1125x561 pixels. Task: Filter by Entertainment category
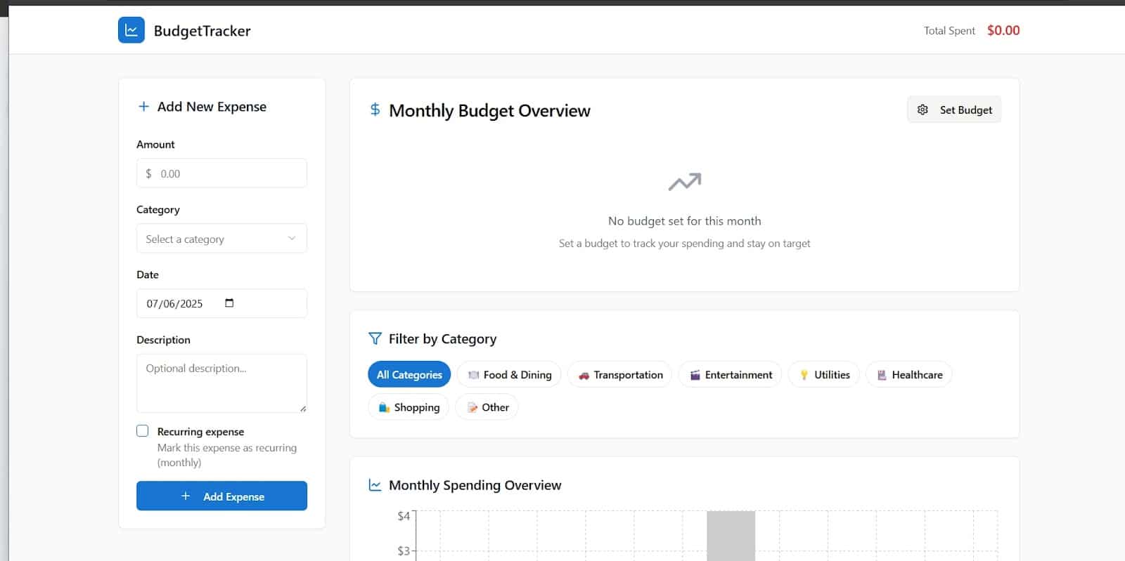coord(731,375)
